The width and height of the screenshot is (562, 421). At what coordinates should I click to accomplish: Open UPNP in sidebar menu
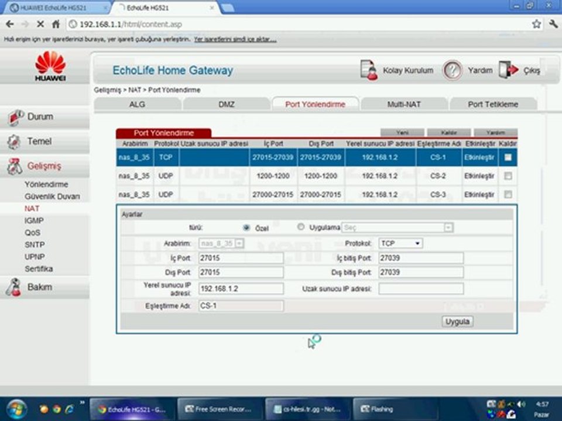35,257
